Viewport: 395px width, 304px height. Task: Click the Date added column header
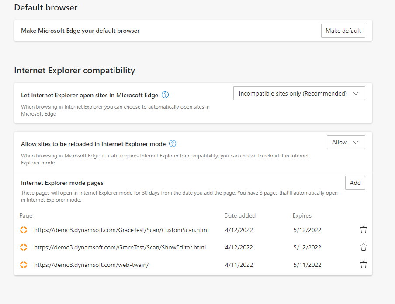240,215
